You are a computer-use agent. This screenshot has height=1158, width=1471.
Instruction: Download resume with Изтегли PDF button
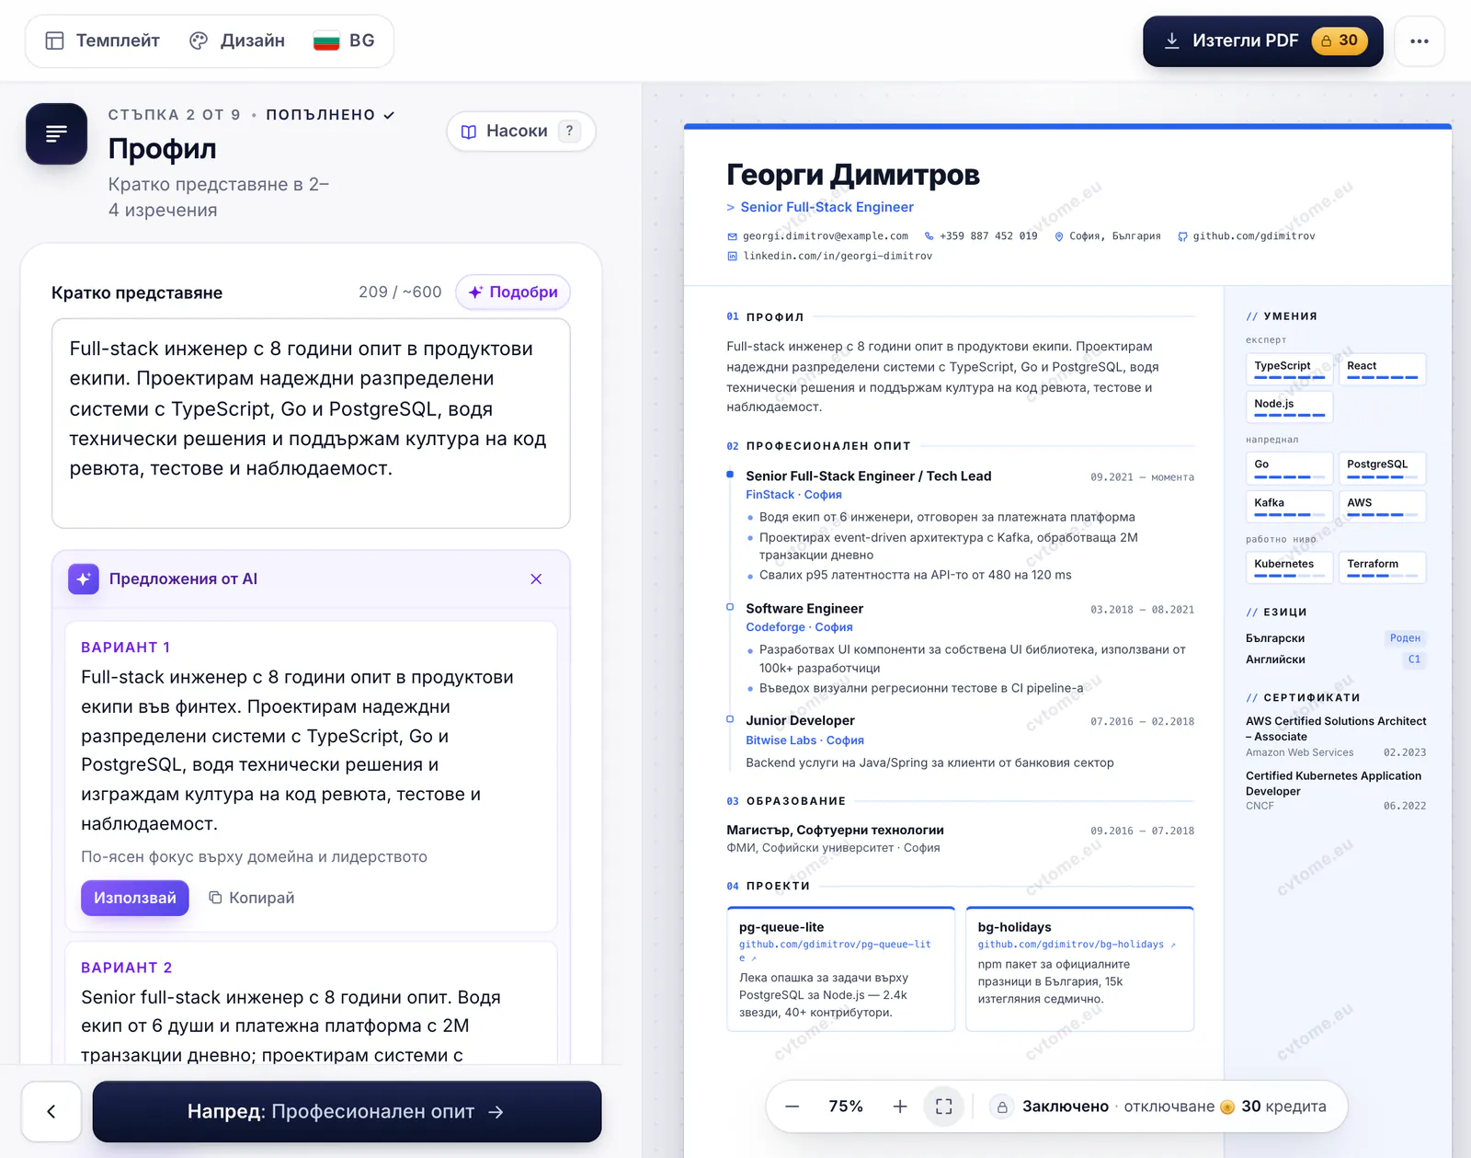pos(1262,40)
